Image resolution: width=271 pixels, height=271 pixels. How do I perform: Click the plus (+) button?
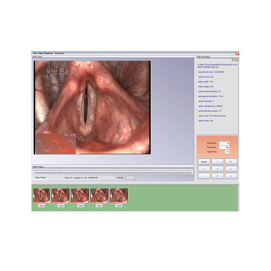point(218,169)
